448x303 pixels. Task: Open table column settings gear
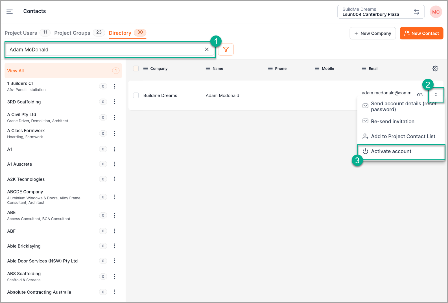tap(435, 68)
